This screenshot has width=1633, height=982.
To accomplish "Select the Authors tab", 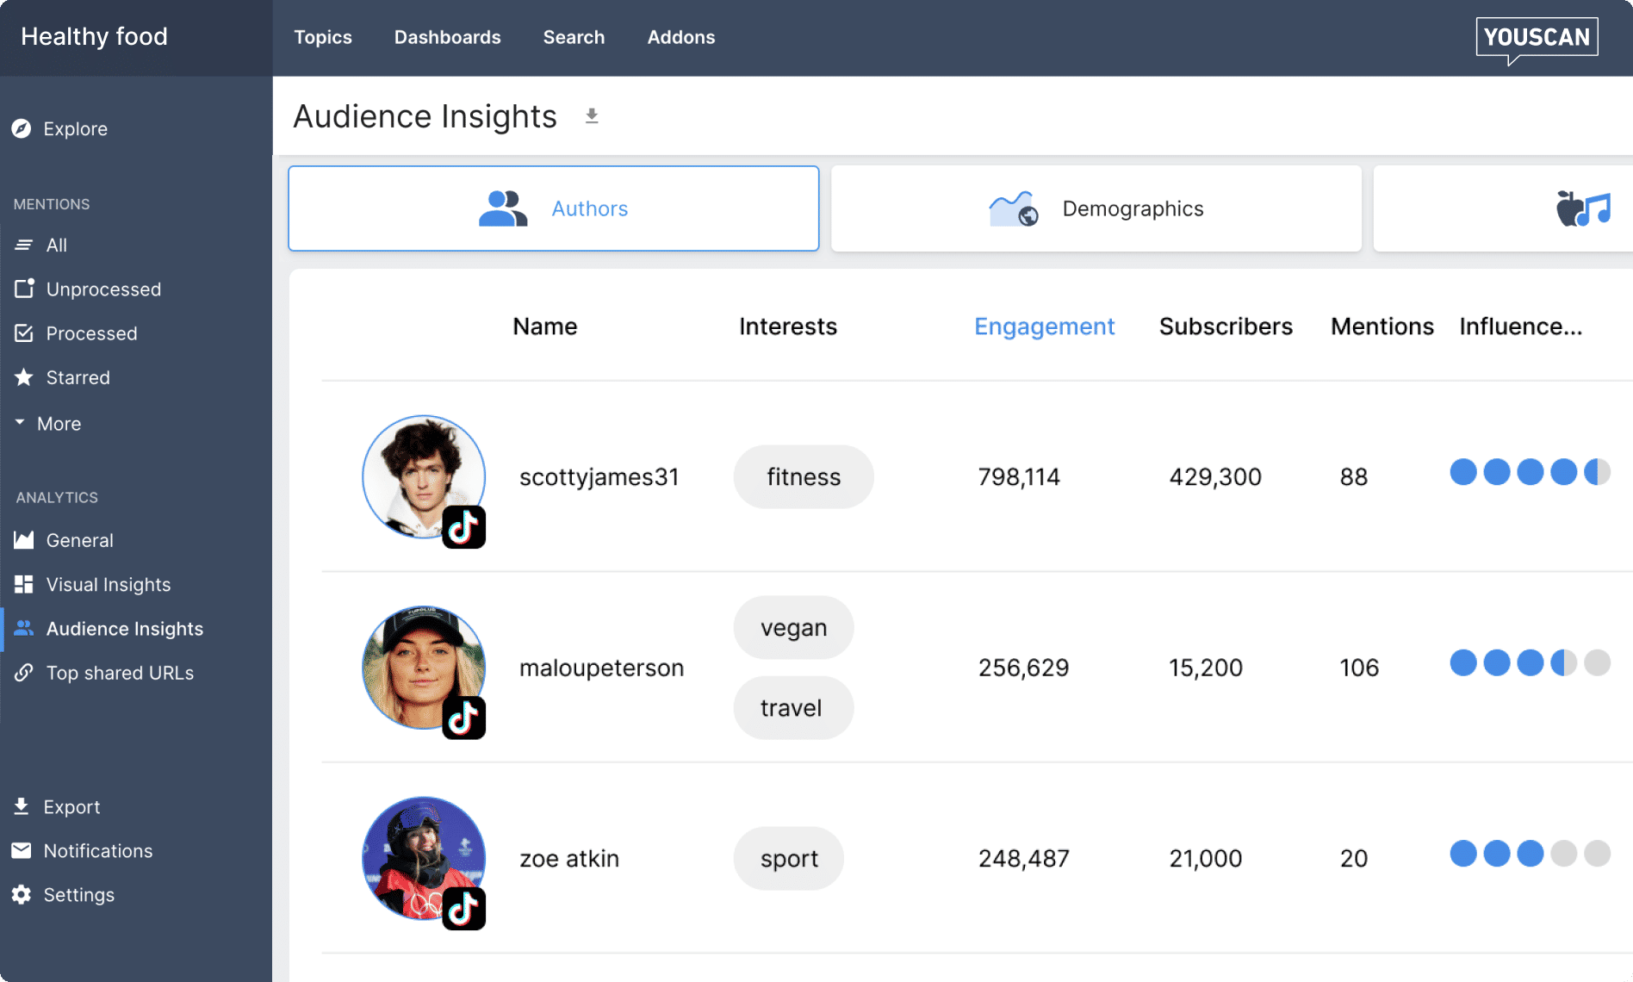I will click(553, 208).
